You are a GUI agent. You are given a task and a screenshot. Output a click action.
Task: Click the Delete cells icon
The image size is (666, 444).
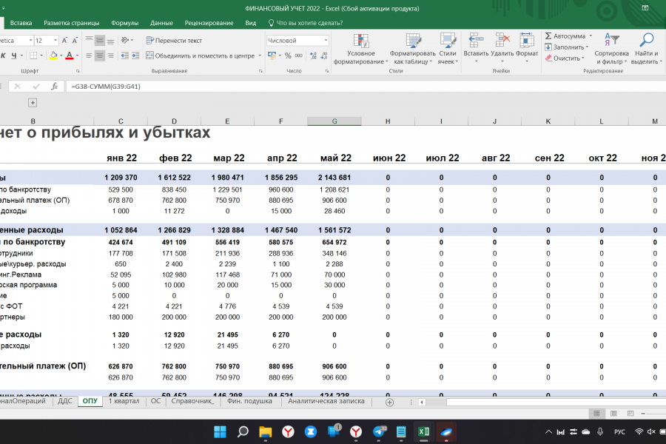502,41
